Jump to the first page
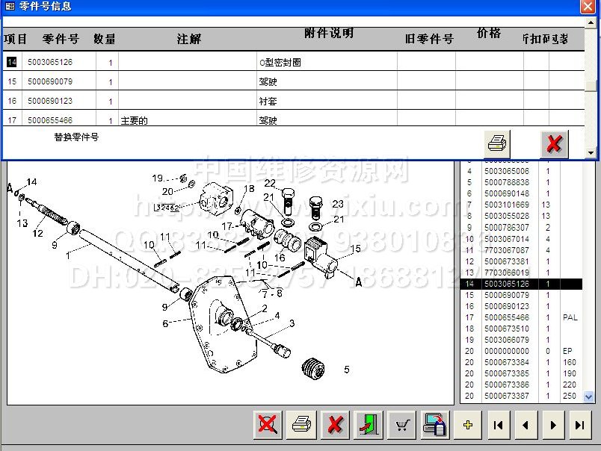601x451 pixels. 499,425
